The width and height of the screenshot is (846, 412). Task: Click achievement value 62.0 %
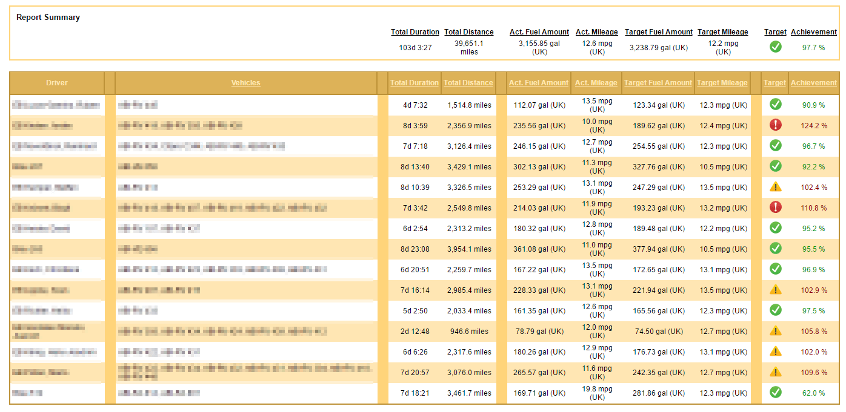point(814,393)
